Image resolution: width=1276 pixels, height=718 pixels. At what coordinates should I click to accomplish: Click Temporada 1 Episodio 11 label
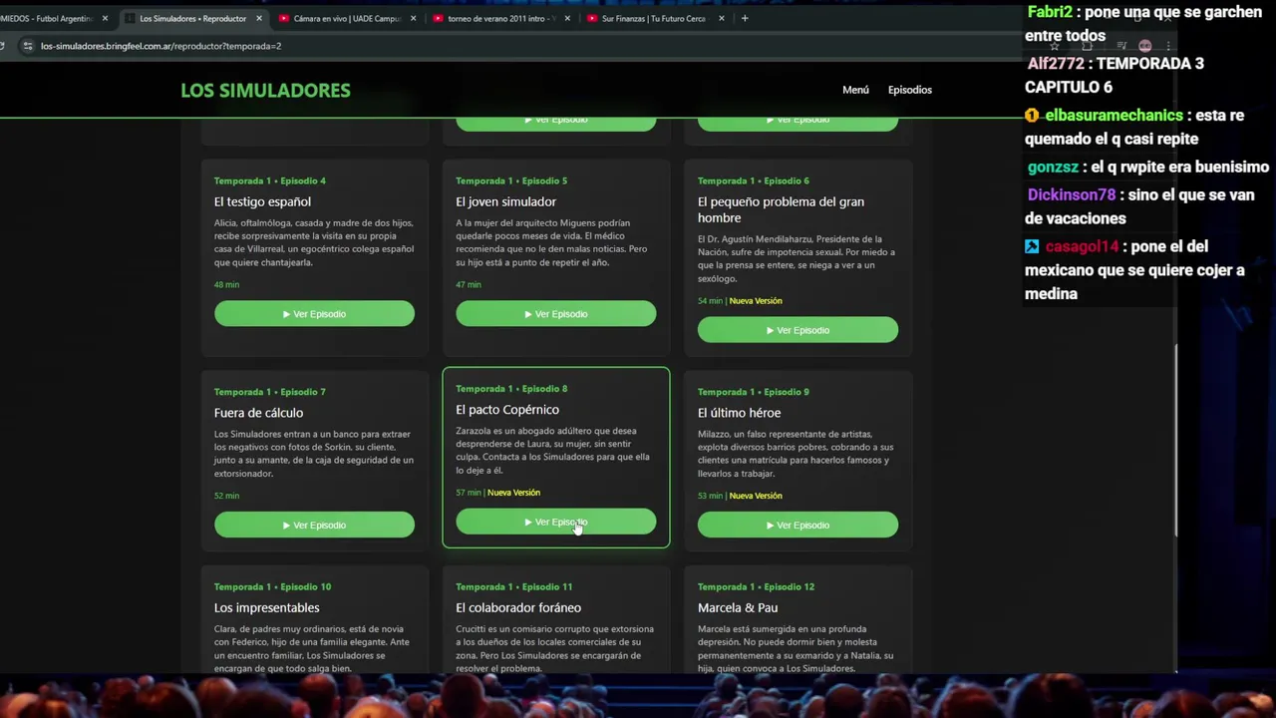(513, 586)
